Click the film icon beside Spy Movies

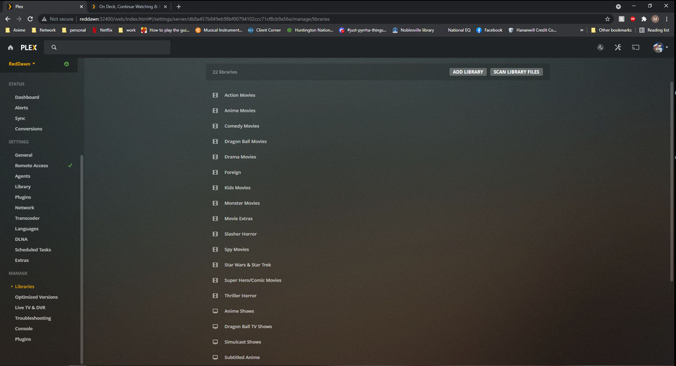pos(215,249)
